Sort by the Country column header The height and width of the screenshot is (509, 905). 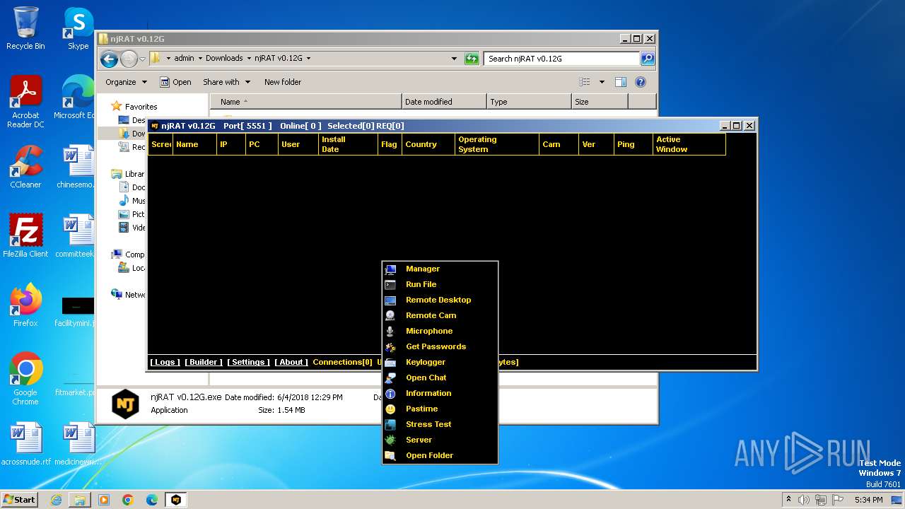click(x=428, y=144)
